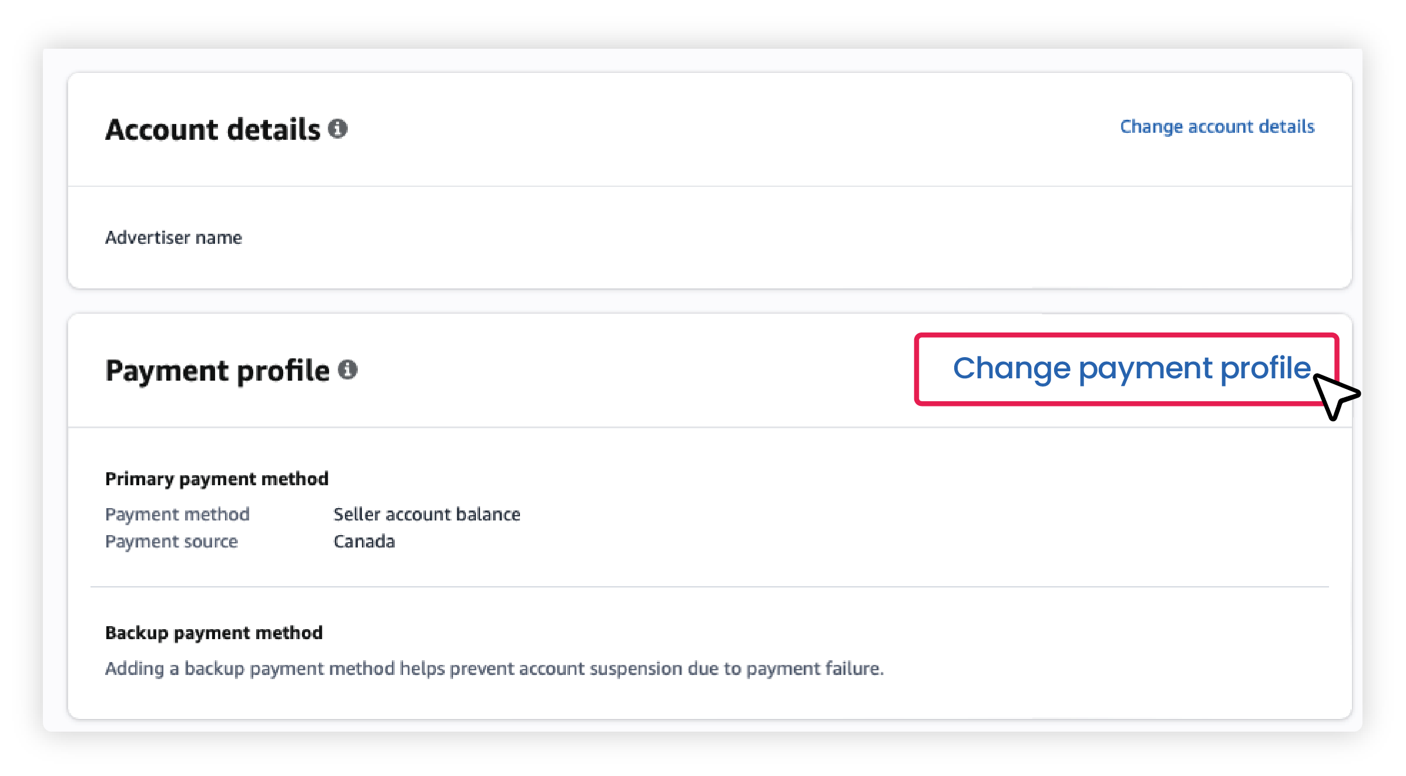Click the gap between the two cards

coord(710,301)
